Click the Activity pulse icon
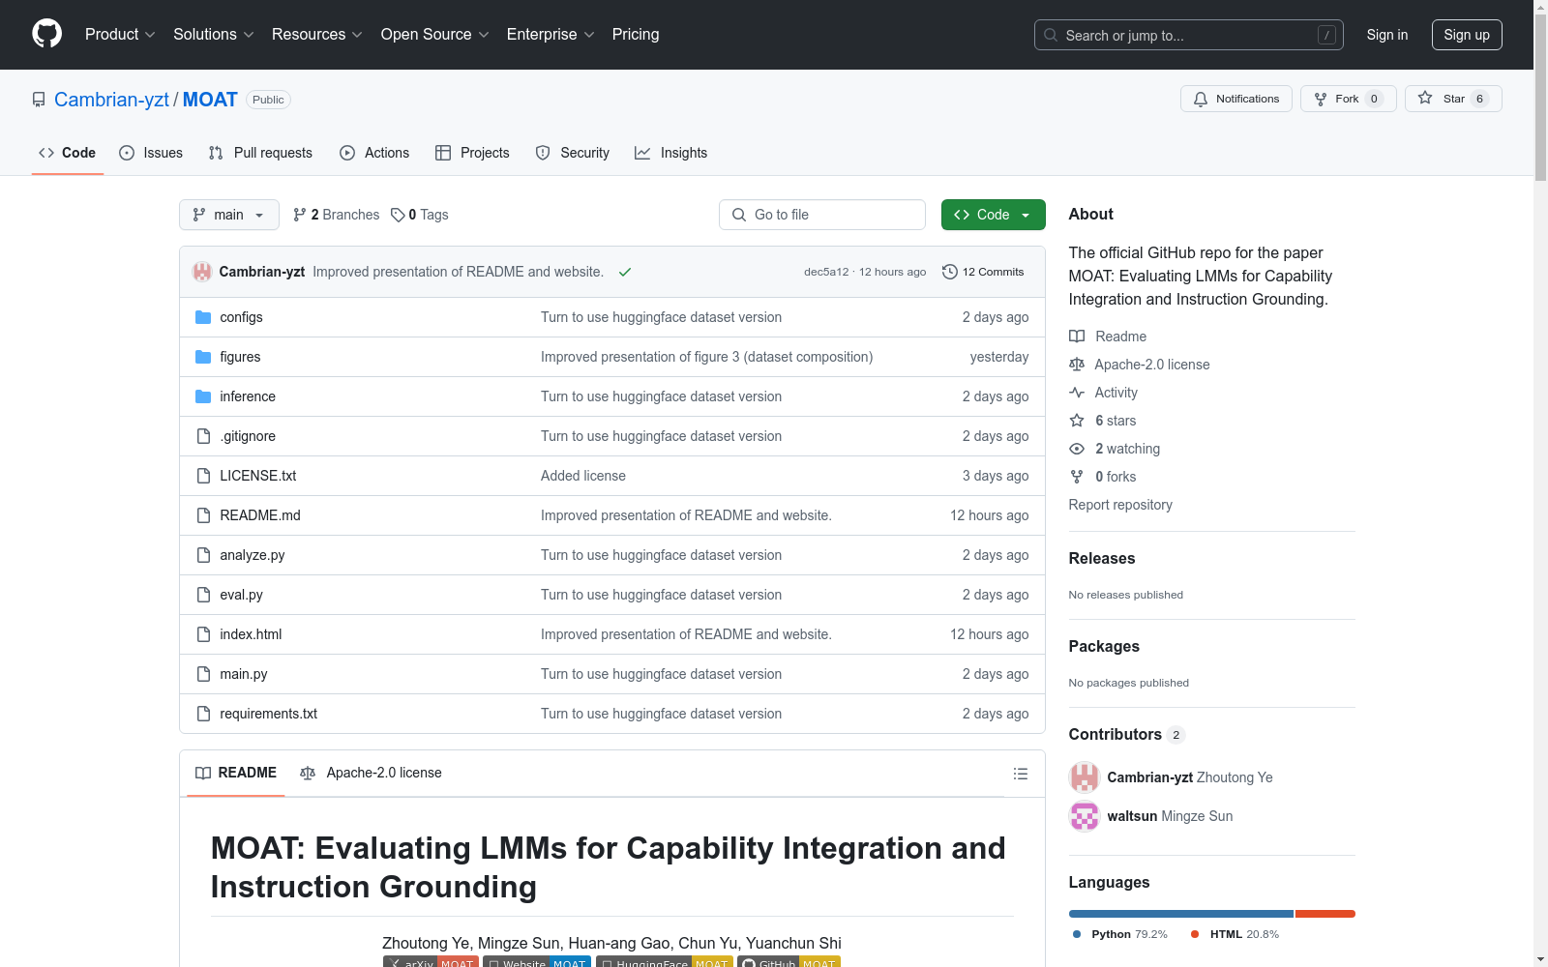Viewport: 1548px width, 967px height. click(x=1077, y=393)
